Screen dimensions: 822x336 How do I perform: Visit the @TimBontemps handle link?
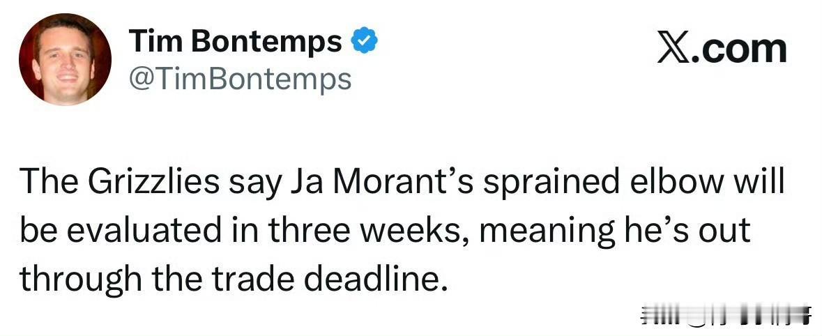point(240,80)
